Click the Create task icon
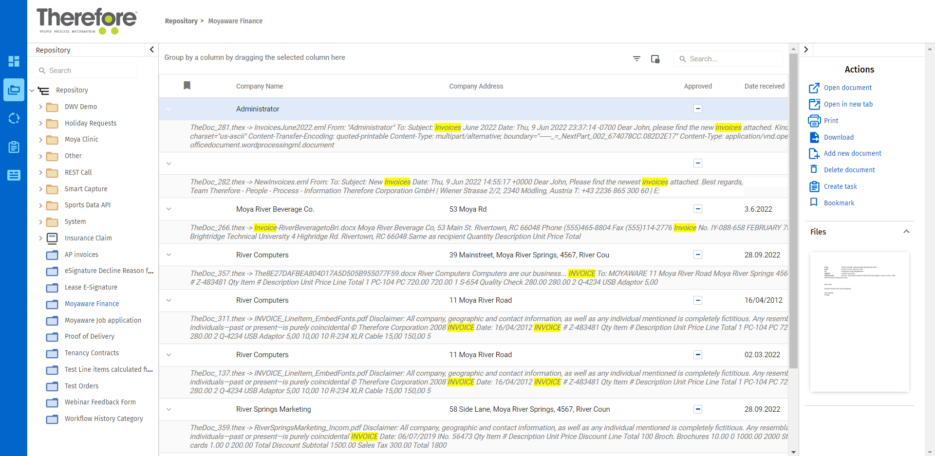This screenshot has width=935, height=456. pos(814,186)
